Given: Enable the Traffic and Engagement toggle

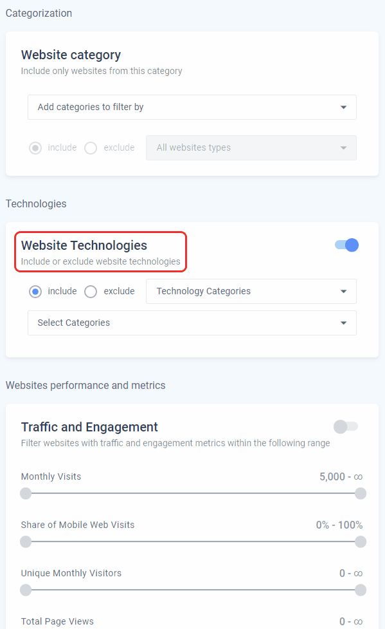Looking at the screenshot, I should pos(346,427).
